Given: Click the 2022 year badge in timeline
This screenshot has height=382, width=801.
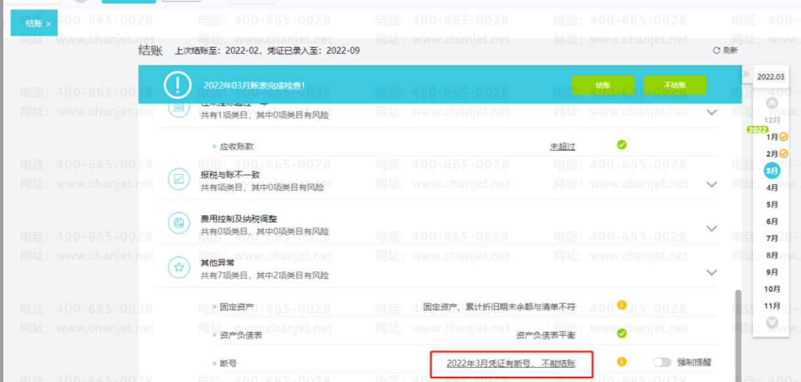Looking at the screenshot, I should click(757, 130).
